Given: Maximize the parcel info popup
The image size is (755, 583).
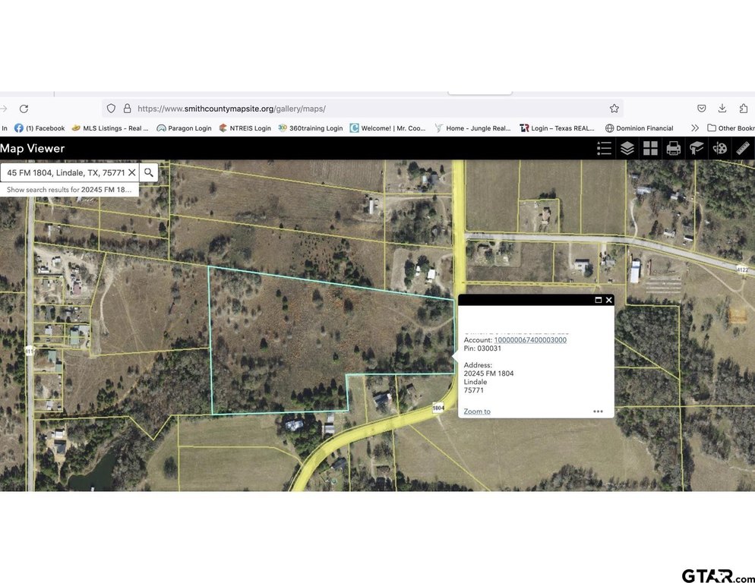Looking at the screenshot, I should click(x=598, y=300).
